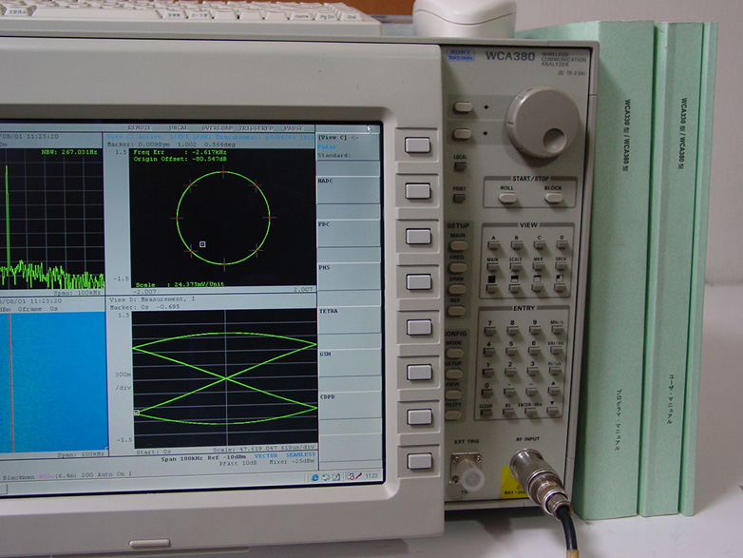
Task: Tap the up-arrow key on the ENTRY keypad
Action: click(x=554, y=390)
